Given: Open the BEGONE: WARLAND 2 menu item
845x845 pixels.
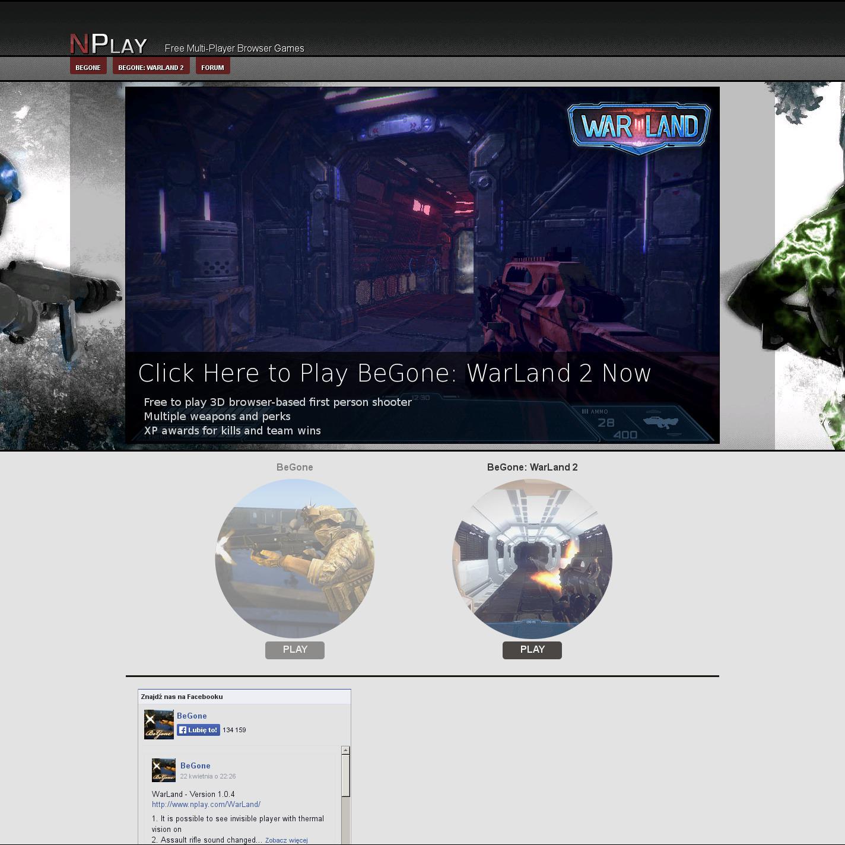Looking at the screenshot, I should pos(151,67).
